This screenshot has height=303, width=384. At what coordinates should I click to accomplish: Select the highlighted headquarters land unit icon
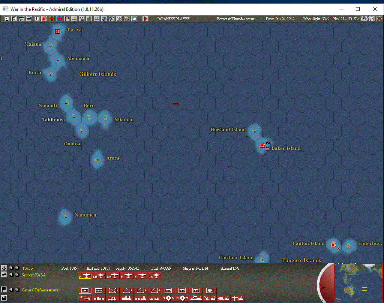point(85,291)
